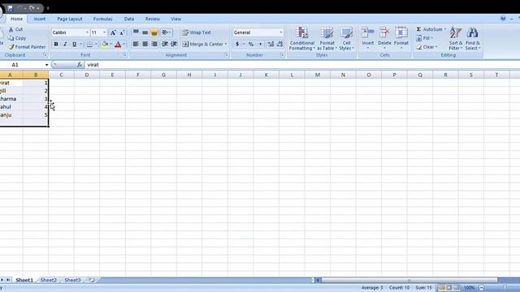Click the Clear button in Editing
Screen dimensions: 520x292
[427, 47]
